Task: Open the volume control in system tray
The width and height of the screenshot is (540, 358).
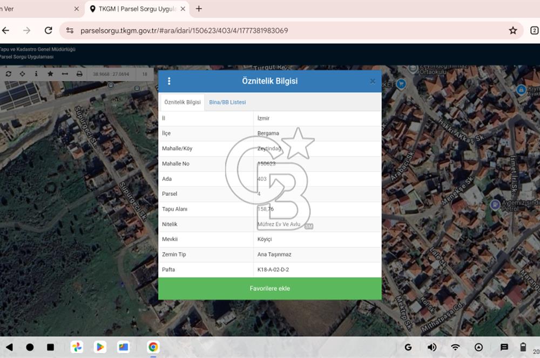Action: (x=432, y=347)
